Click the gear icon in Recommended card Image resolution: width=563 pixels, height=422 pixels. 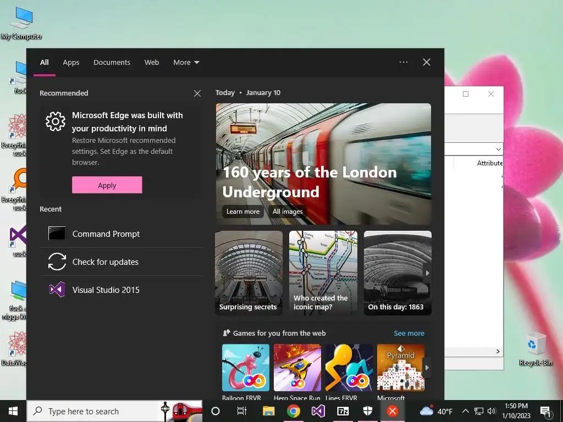coord(56,121)
